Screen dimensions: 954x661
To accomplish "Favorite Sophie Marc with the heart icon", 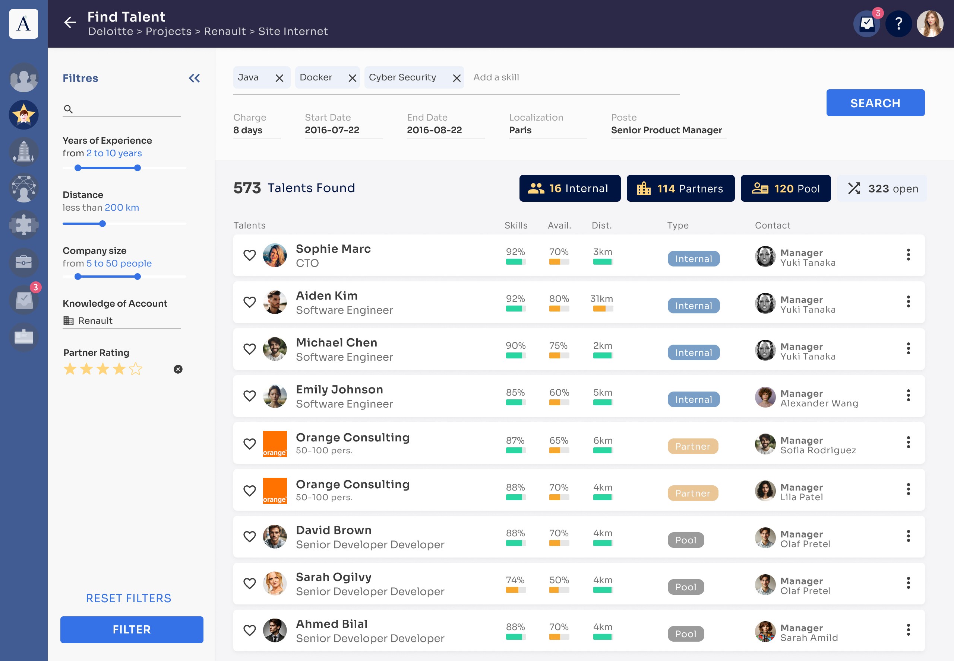I will click(x=250, y=255).
